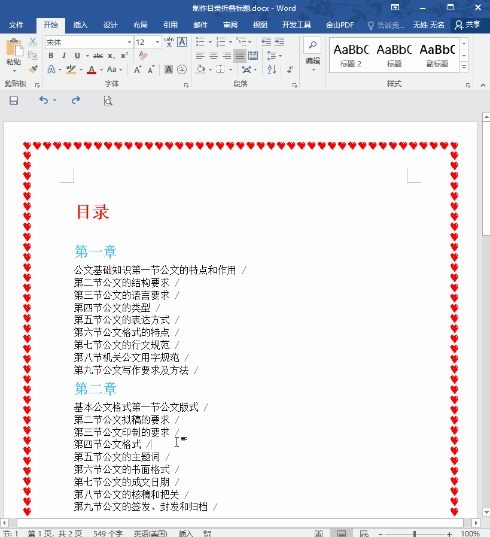Screen dimensions: 490x537
Task: Align text right
Action: click(227, 56)
